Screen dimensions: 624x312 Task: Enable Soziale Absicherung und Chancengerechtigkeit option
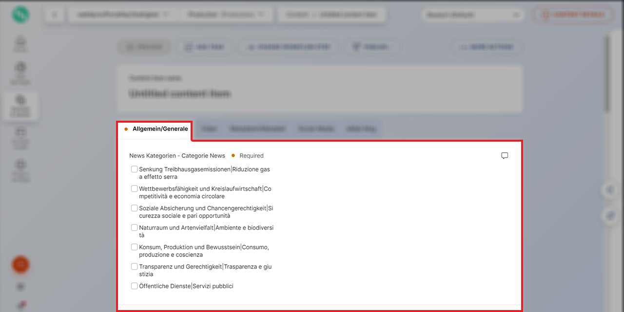point(134,208)
